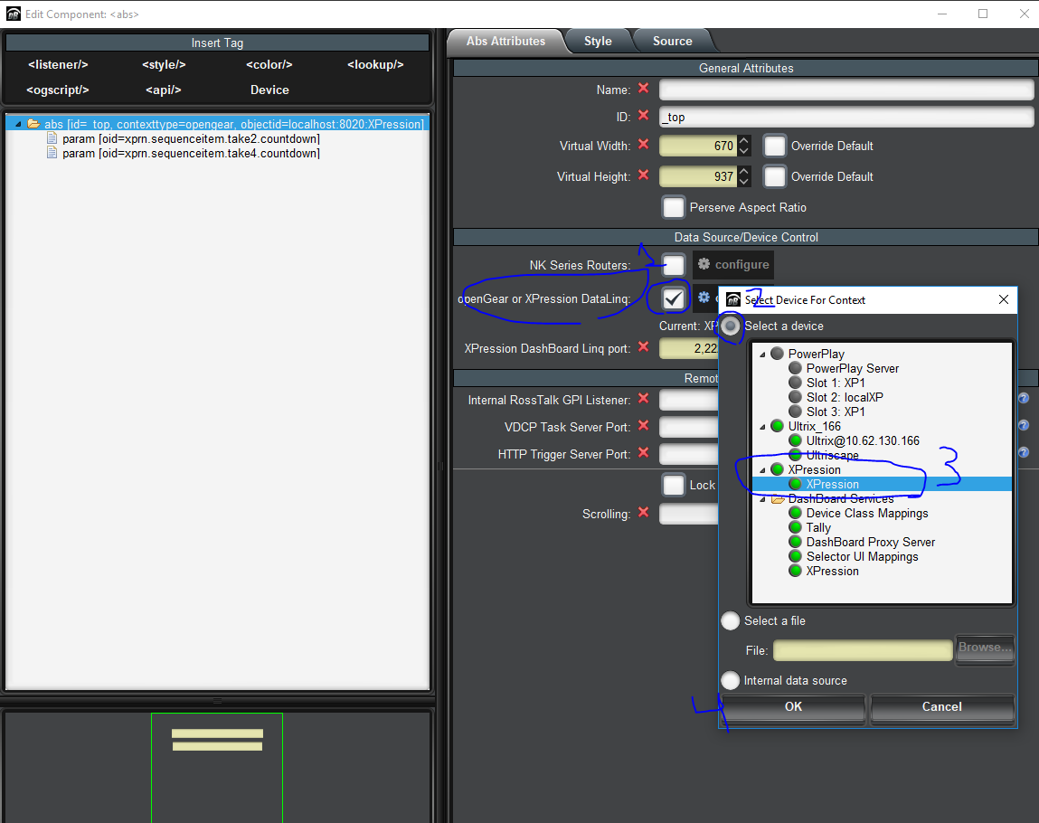
Task: Click the gear configure icon for NK Series Routers
Action: (x=704, y=264)
